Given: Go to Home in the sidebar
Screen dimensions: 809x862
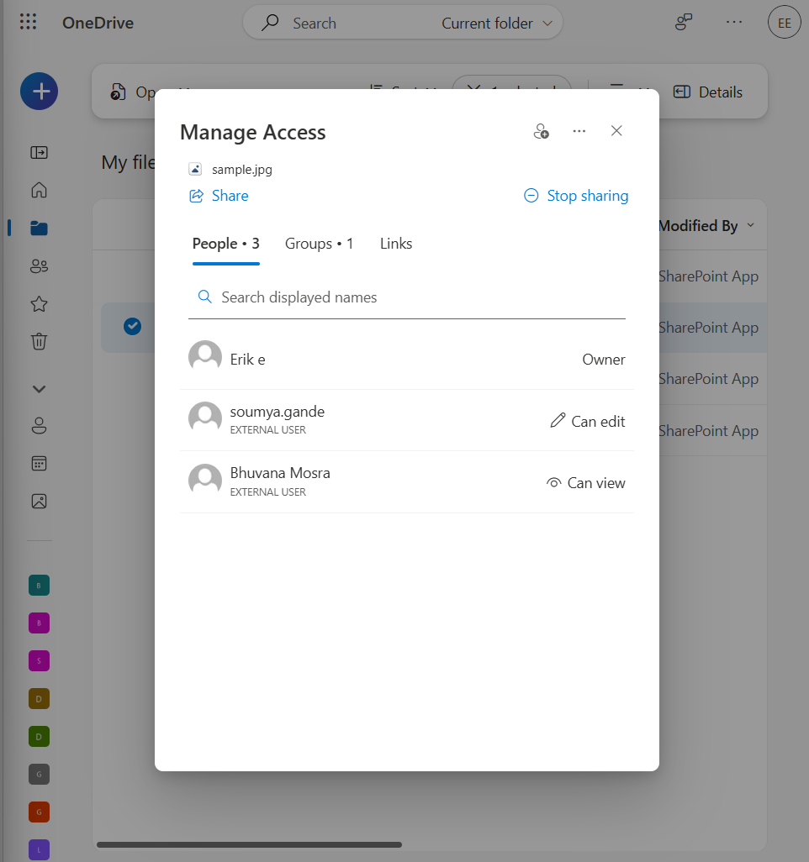Looking at the screenshot, I should point(39,190).
